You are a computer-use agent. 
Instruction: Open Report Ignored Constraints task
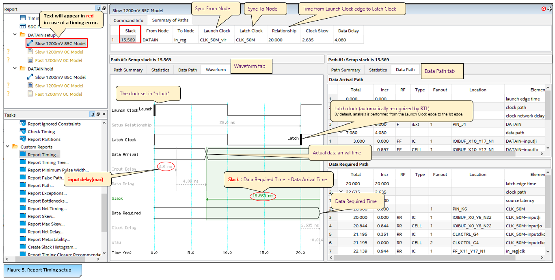[x=54, y=124]
